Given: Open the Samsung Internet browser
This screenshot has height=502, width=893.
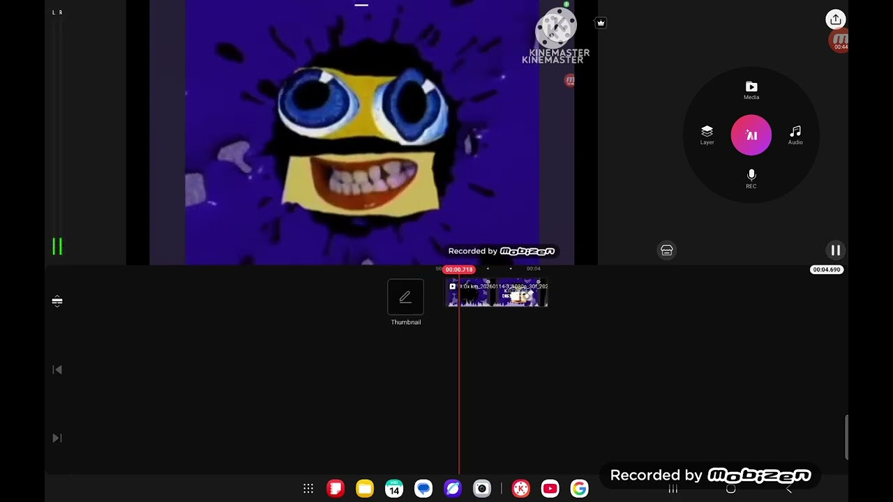Looking at the screenshot, I should [x=453, y=489].
